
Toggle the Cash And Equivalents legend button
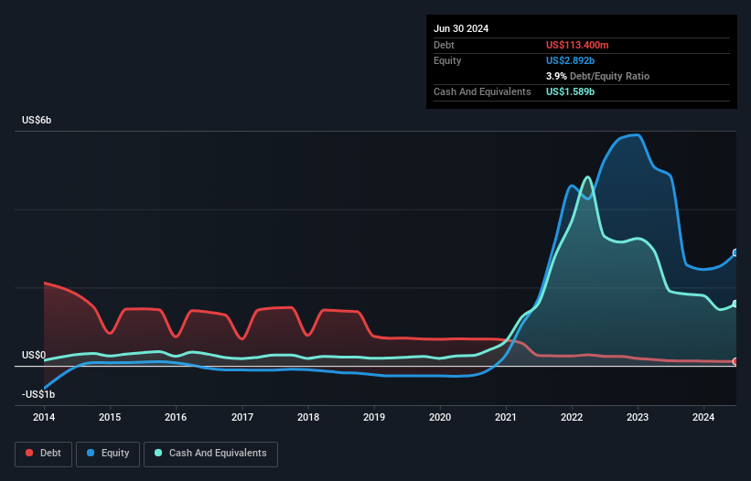point(210,454)
